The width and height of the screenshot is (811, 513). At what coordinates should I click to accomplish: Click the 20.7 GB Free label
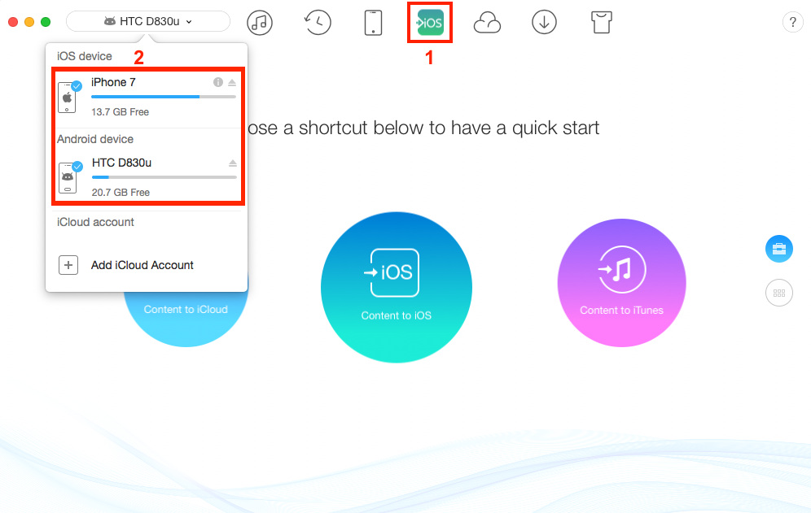[x=121, y=193]
